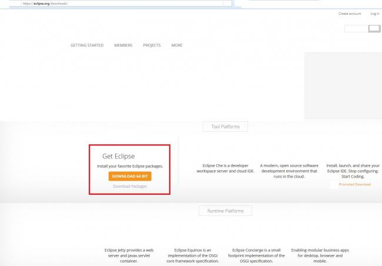Open the Getting Started menu

tap(87, 45)
